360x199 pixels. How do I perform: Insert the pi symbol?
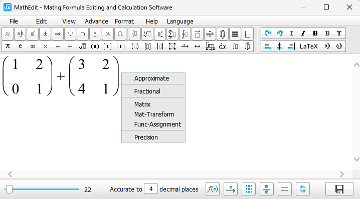pos(8,46)
